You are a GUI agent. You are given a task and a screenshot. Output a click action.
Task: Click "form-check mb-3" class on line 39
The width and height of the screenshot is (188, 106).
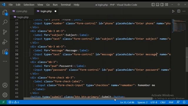tap(60, 78)
